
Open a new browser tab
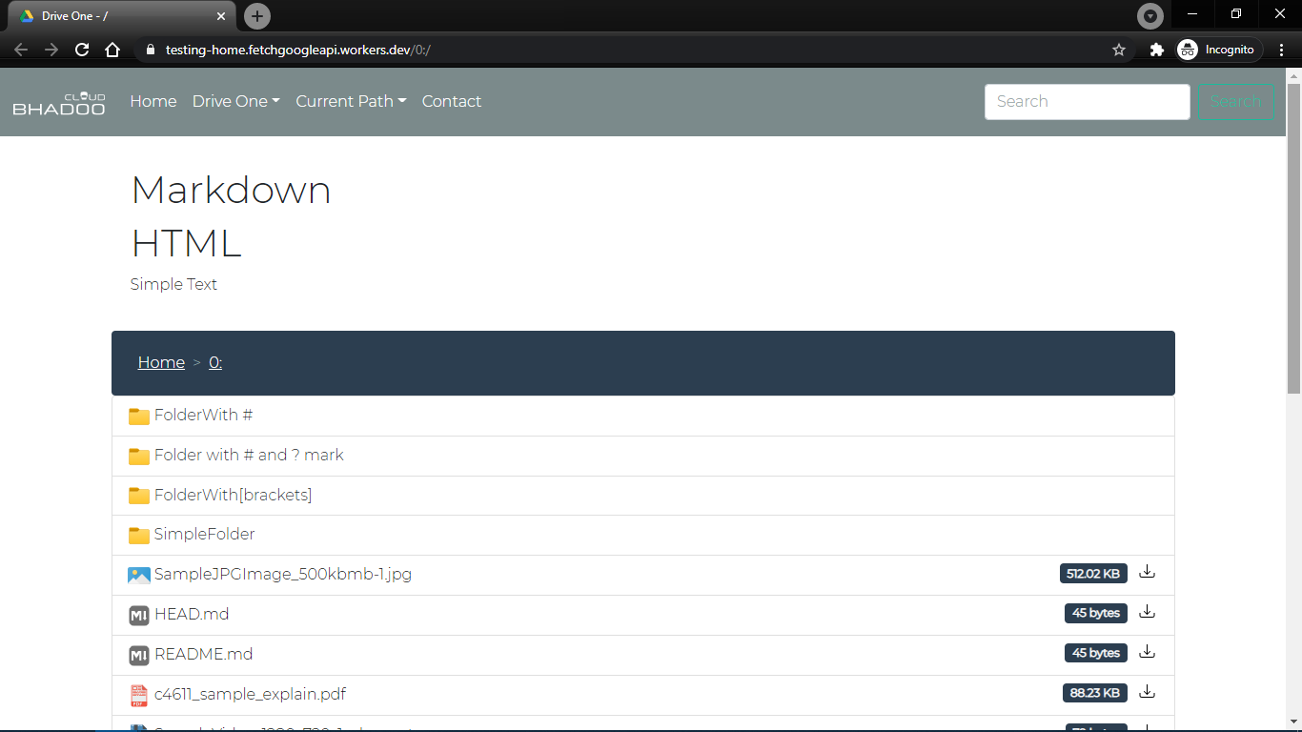(257, 16)
